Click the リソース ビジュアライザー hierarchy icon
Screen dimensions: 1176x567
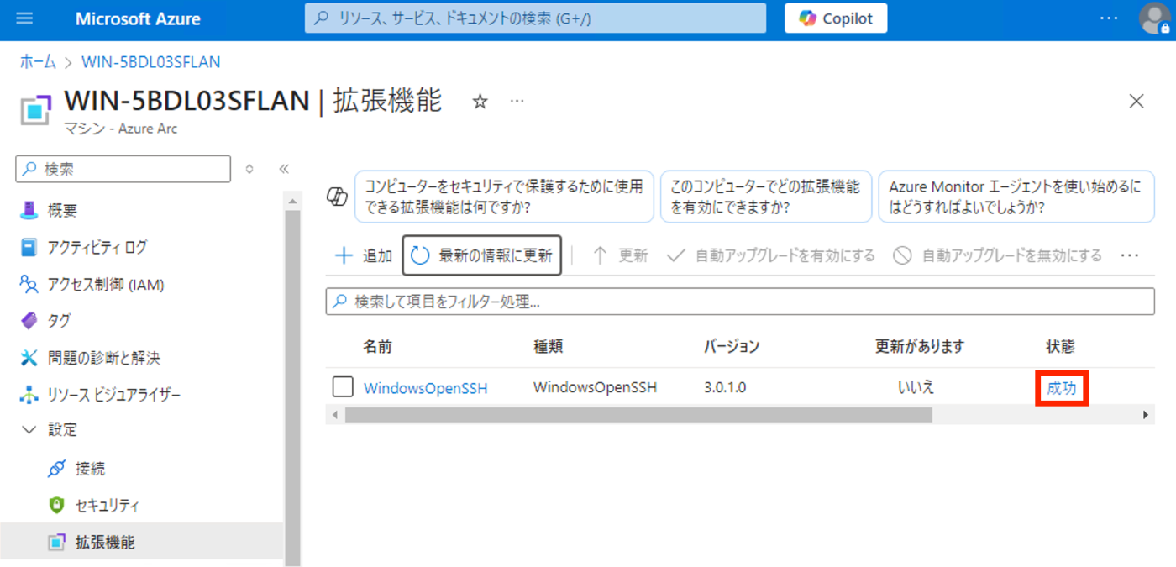coord(29,395)
